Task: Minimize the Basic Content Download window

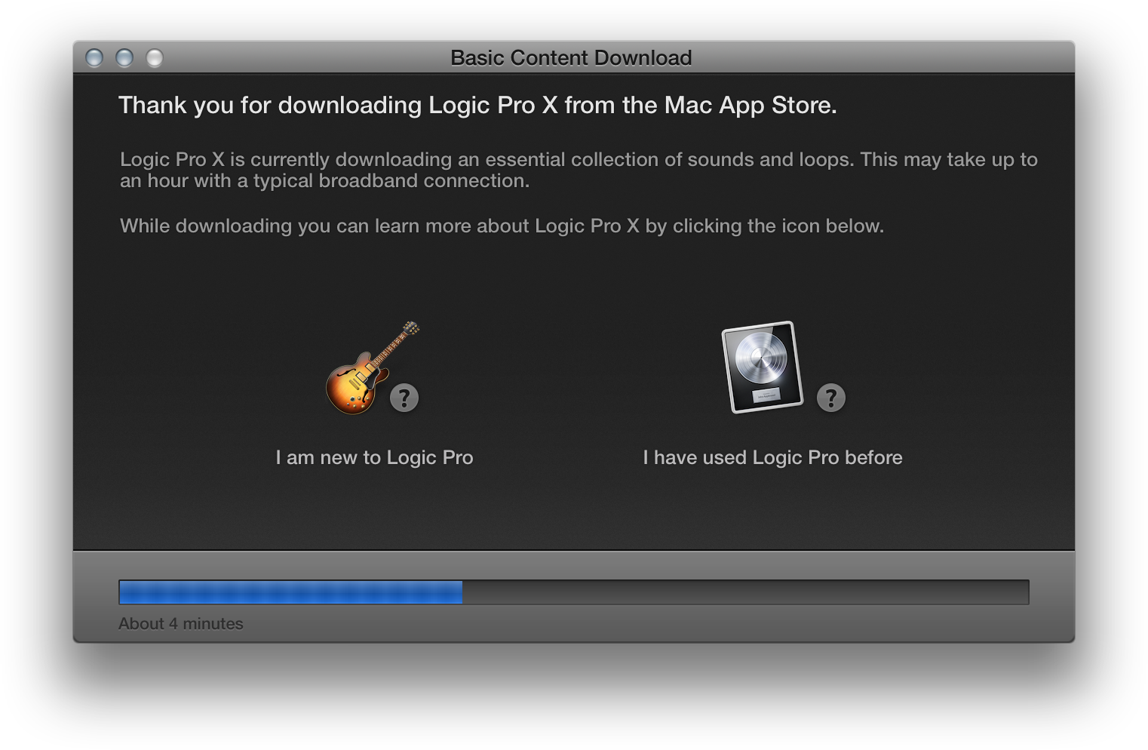Action: click(124, 58)
